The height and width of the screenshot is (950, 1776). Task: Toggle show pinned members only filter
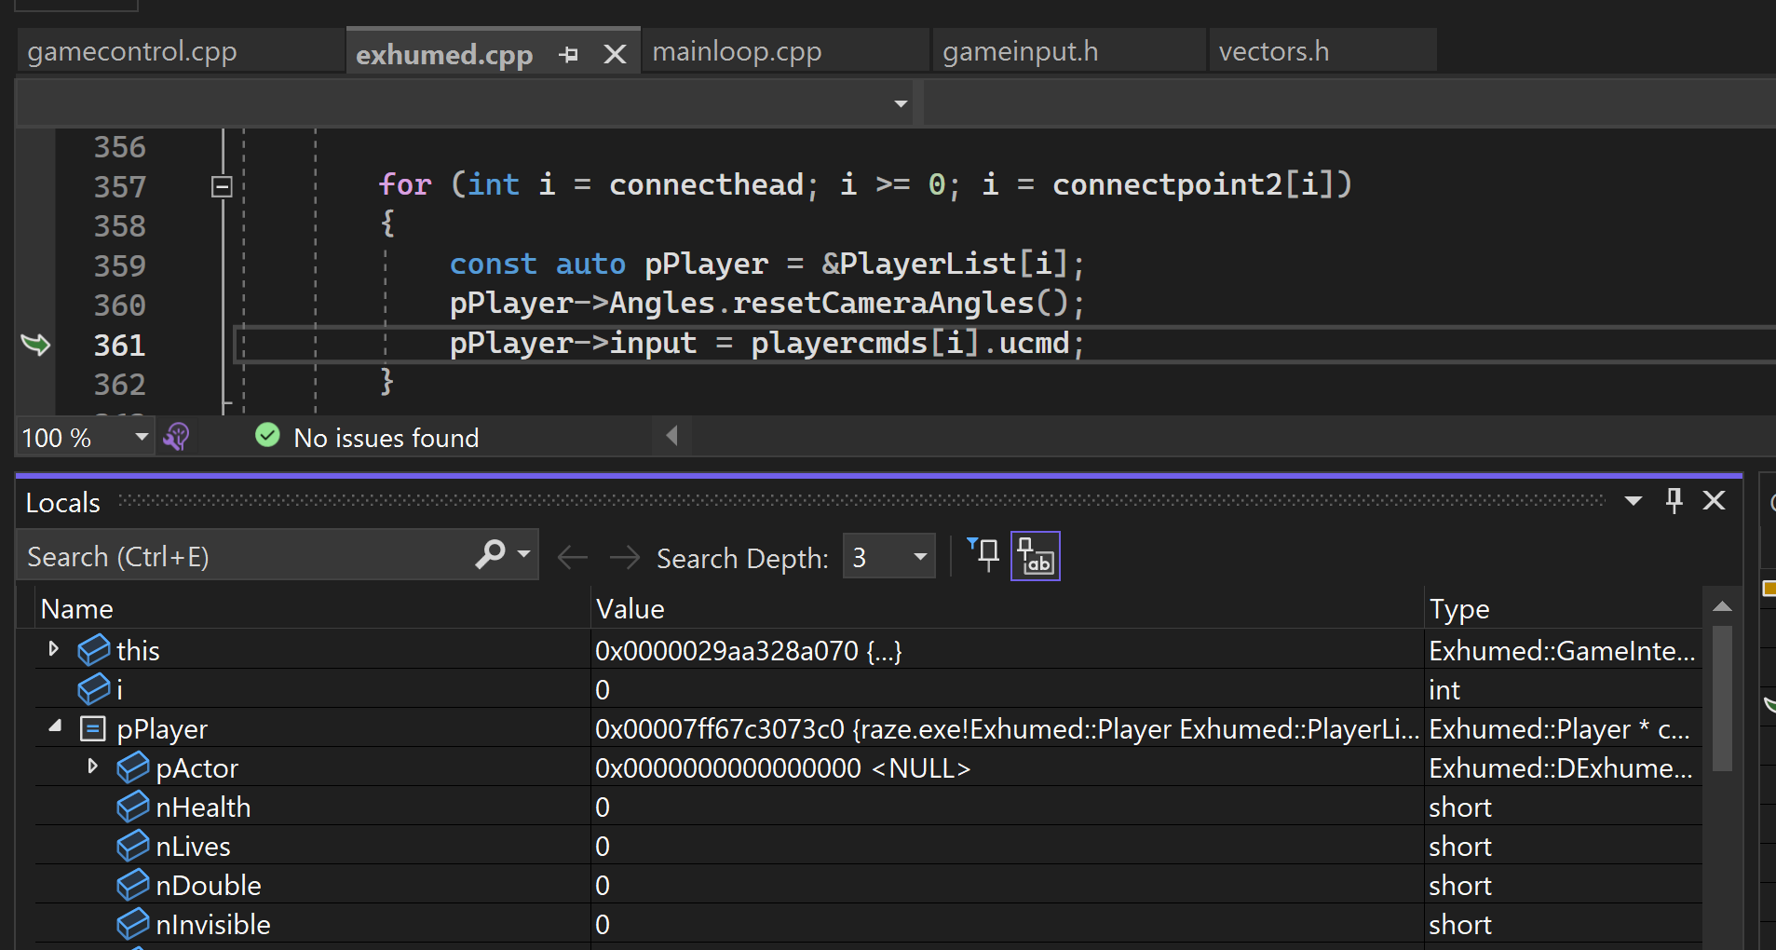pos(983,555)
